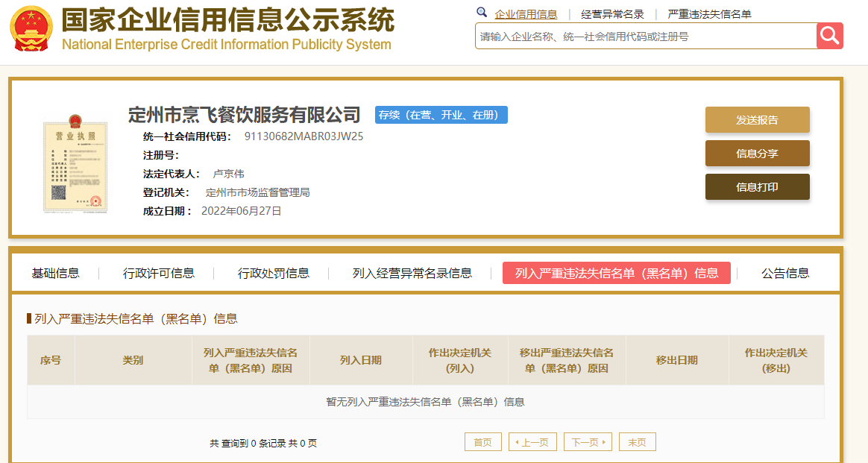Click the 注册号 label

click(161, 155)
